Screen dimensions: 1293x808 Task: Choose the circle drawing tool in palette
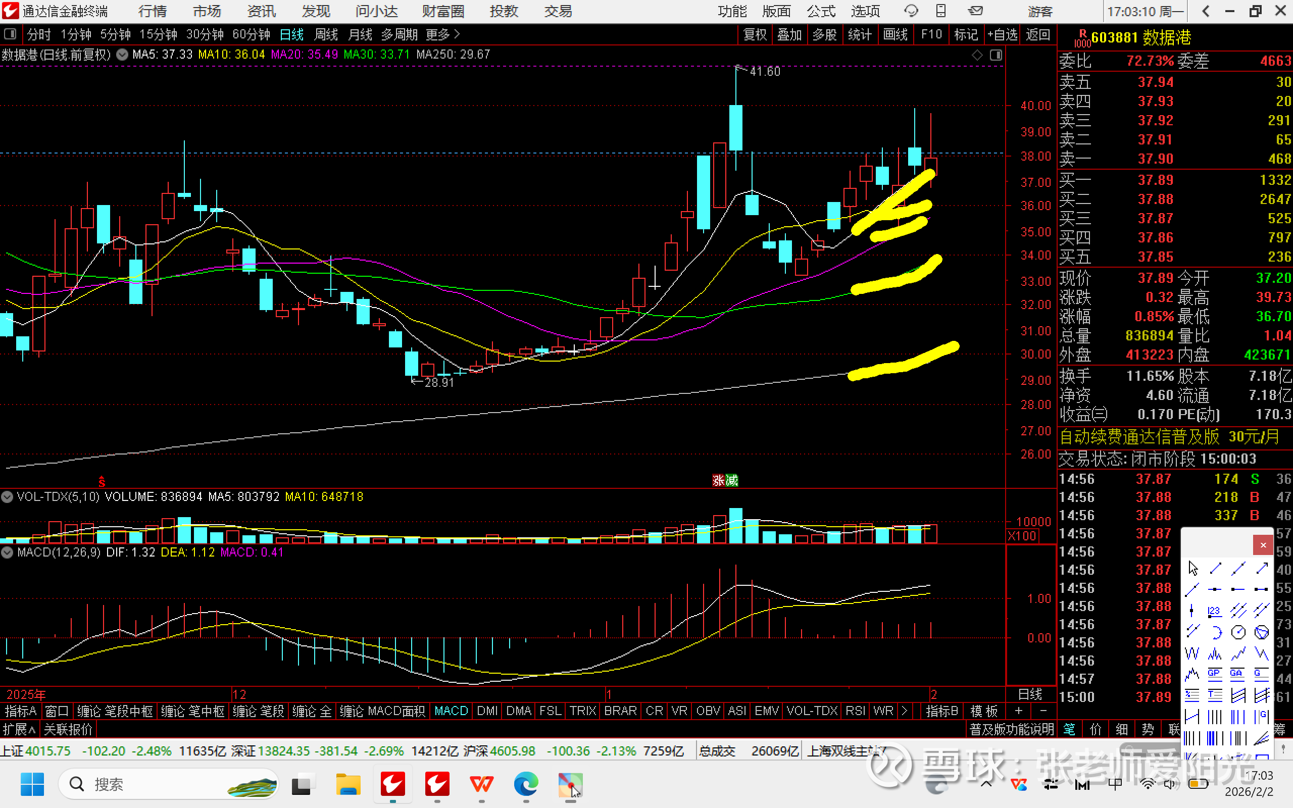1238,633
